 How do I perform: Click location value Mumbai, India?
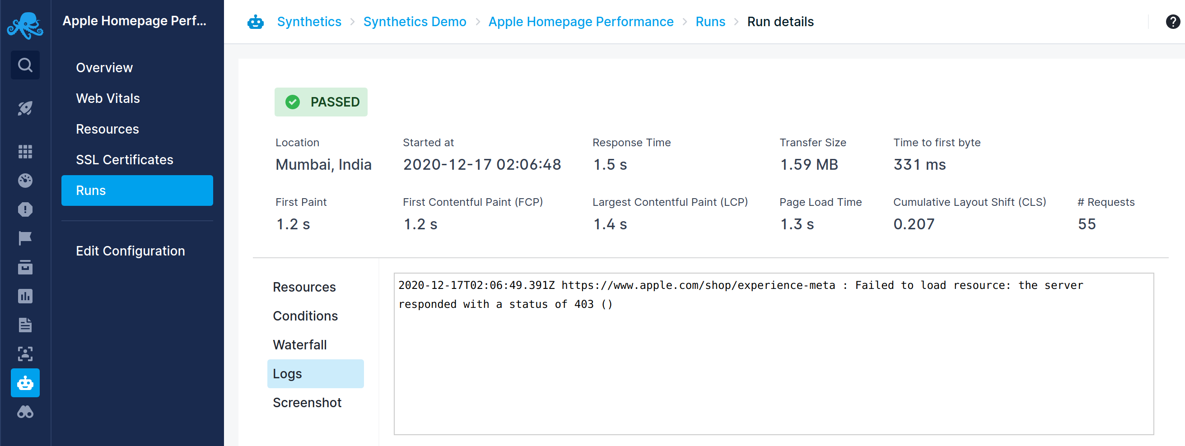point(323,165)
